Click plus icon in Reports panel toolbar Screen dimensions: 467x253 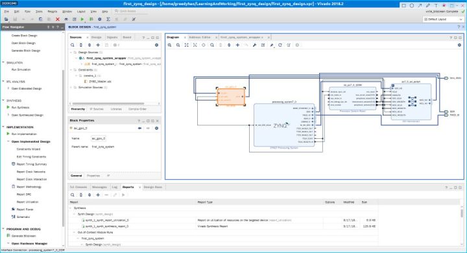[x=98, y=195]
